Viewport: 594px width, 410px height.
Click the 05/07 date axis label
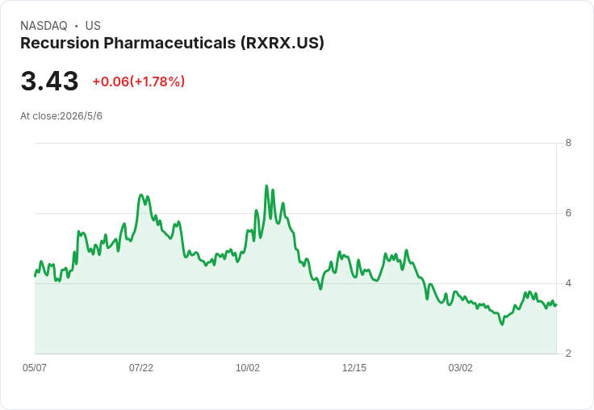click(35, 367)
